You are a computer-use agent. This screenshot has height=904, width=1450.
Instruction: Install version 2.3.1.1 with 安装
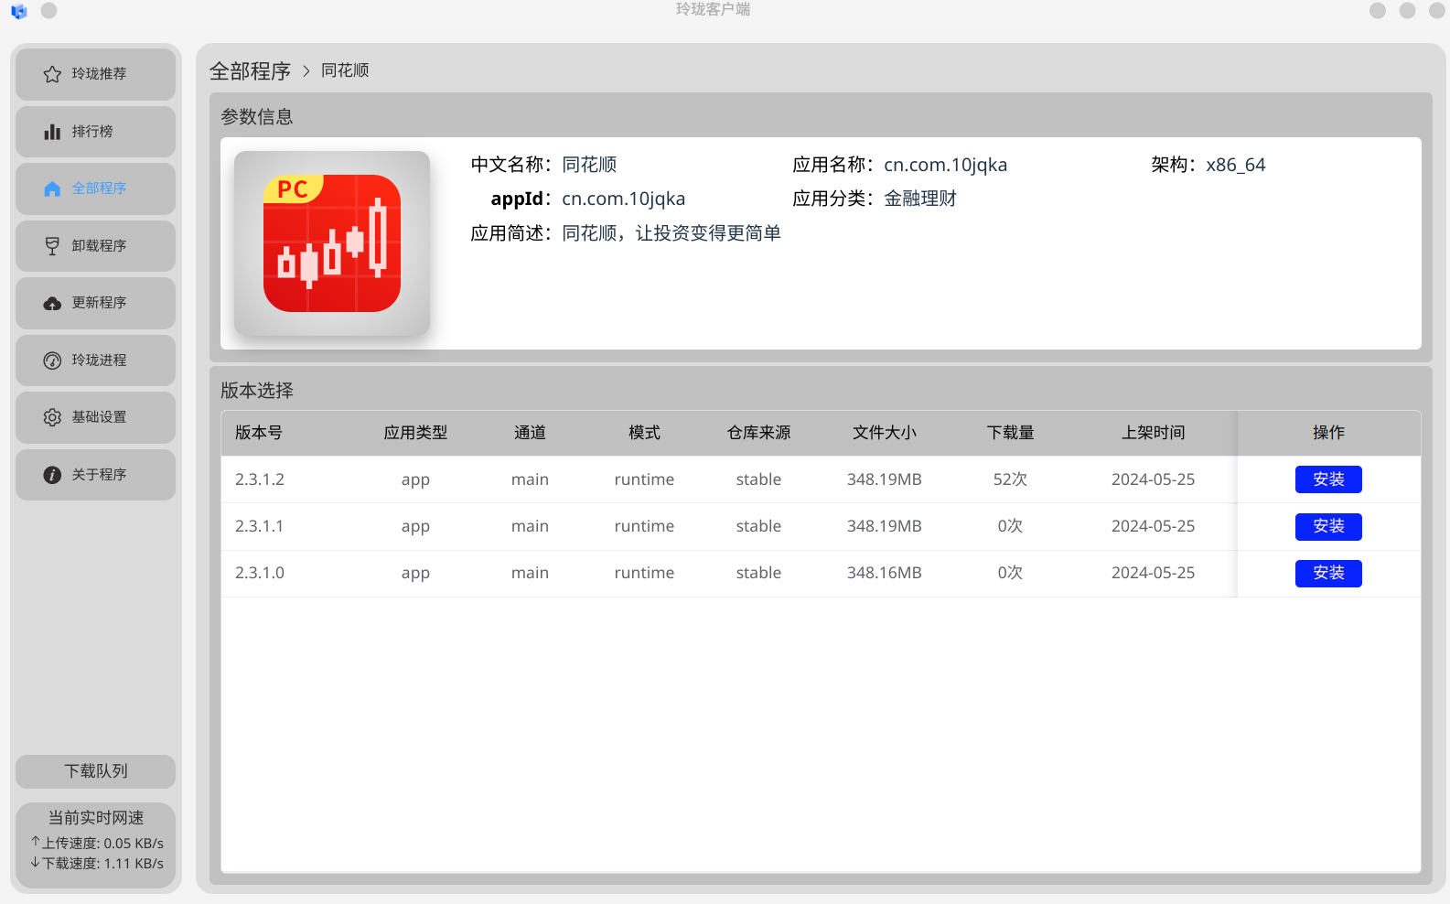(x=1328, y=526)
